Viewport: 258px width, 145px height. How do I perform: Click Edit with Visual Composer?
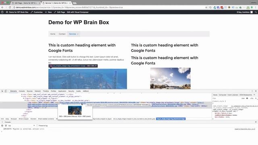click(78, 12)
